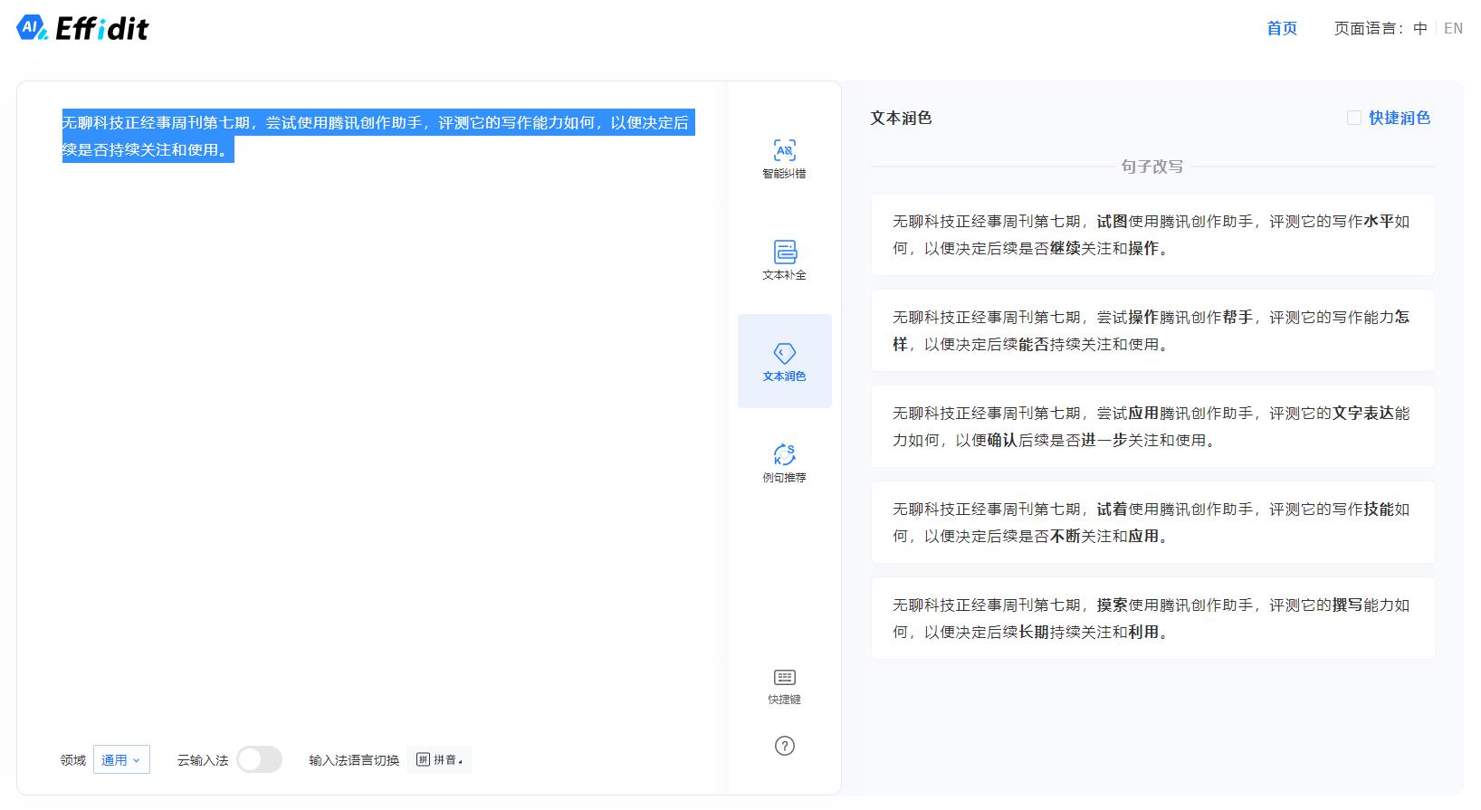The width and height of the screenshot is (1481, 810).
Task: Select the 文本润色 text polishing tool
Action: tap(784, 361)
